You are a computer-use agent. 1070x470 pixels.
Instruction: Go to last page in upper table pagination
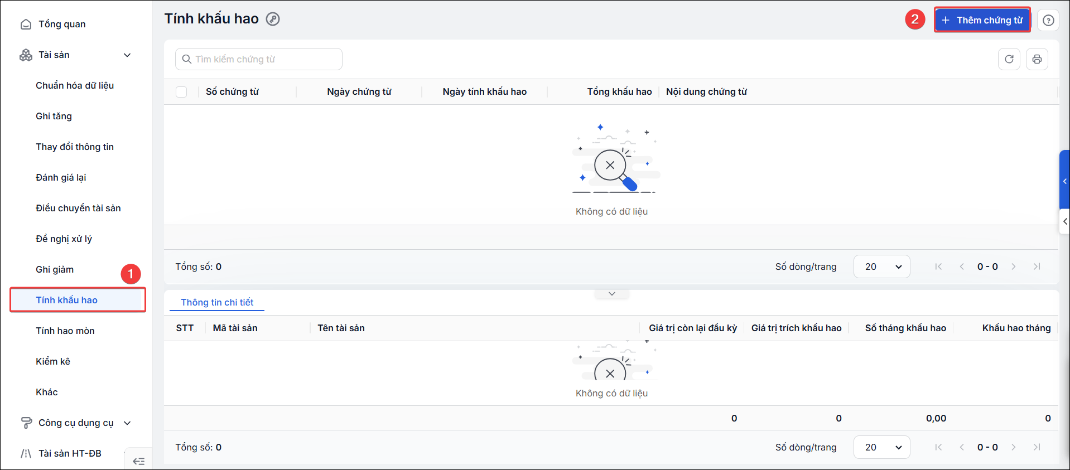click(x=1037, y=267)
